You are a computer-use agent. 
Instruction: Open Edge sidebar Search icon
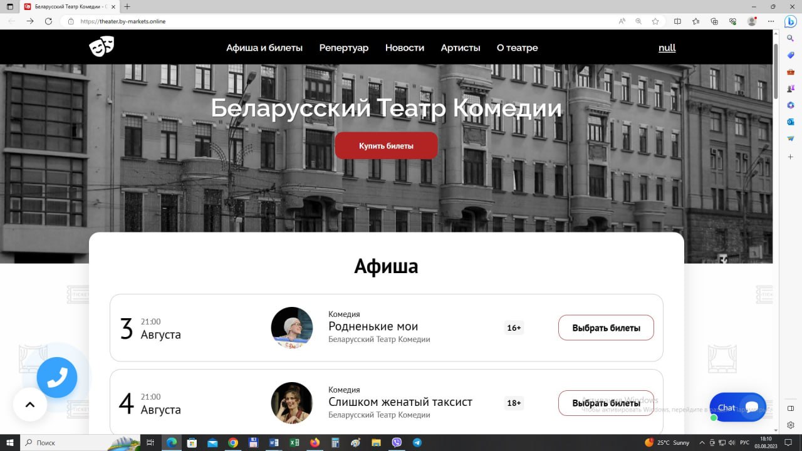[x=791, y=38]
